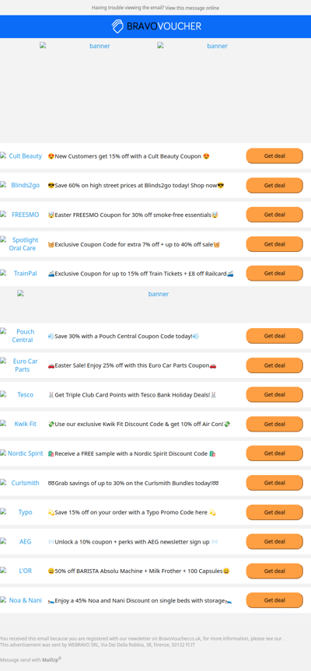
Task: Click the BravoVoucher logo in header
Action: pos(156,26)
